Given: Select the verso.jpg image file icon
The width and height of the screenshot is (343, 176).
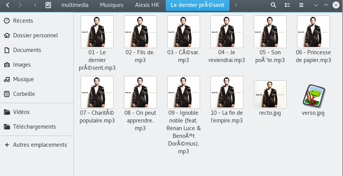Looking at the screenshot, I should coord(314,96).
